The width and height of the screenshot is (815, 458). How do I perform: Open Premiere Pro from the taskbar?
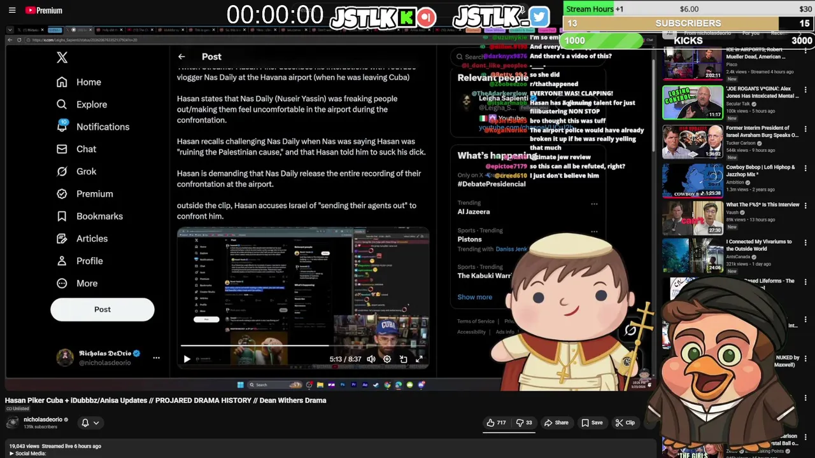point(353,385)
